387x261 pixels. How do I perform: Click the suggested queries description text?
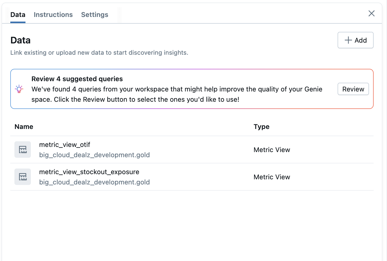177,94
